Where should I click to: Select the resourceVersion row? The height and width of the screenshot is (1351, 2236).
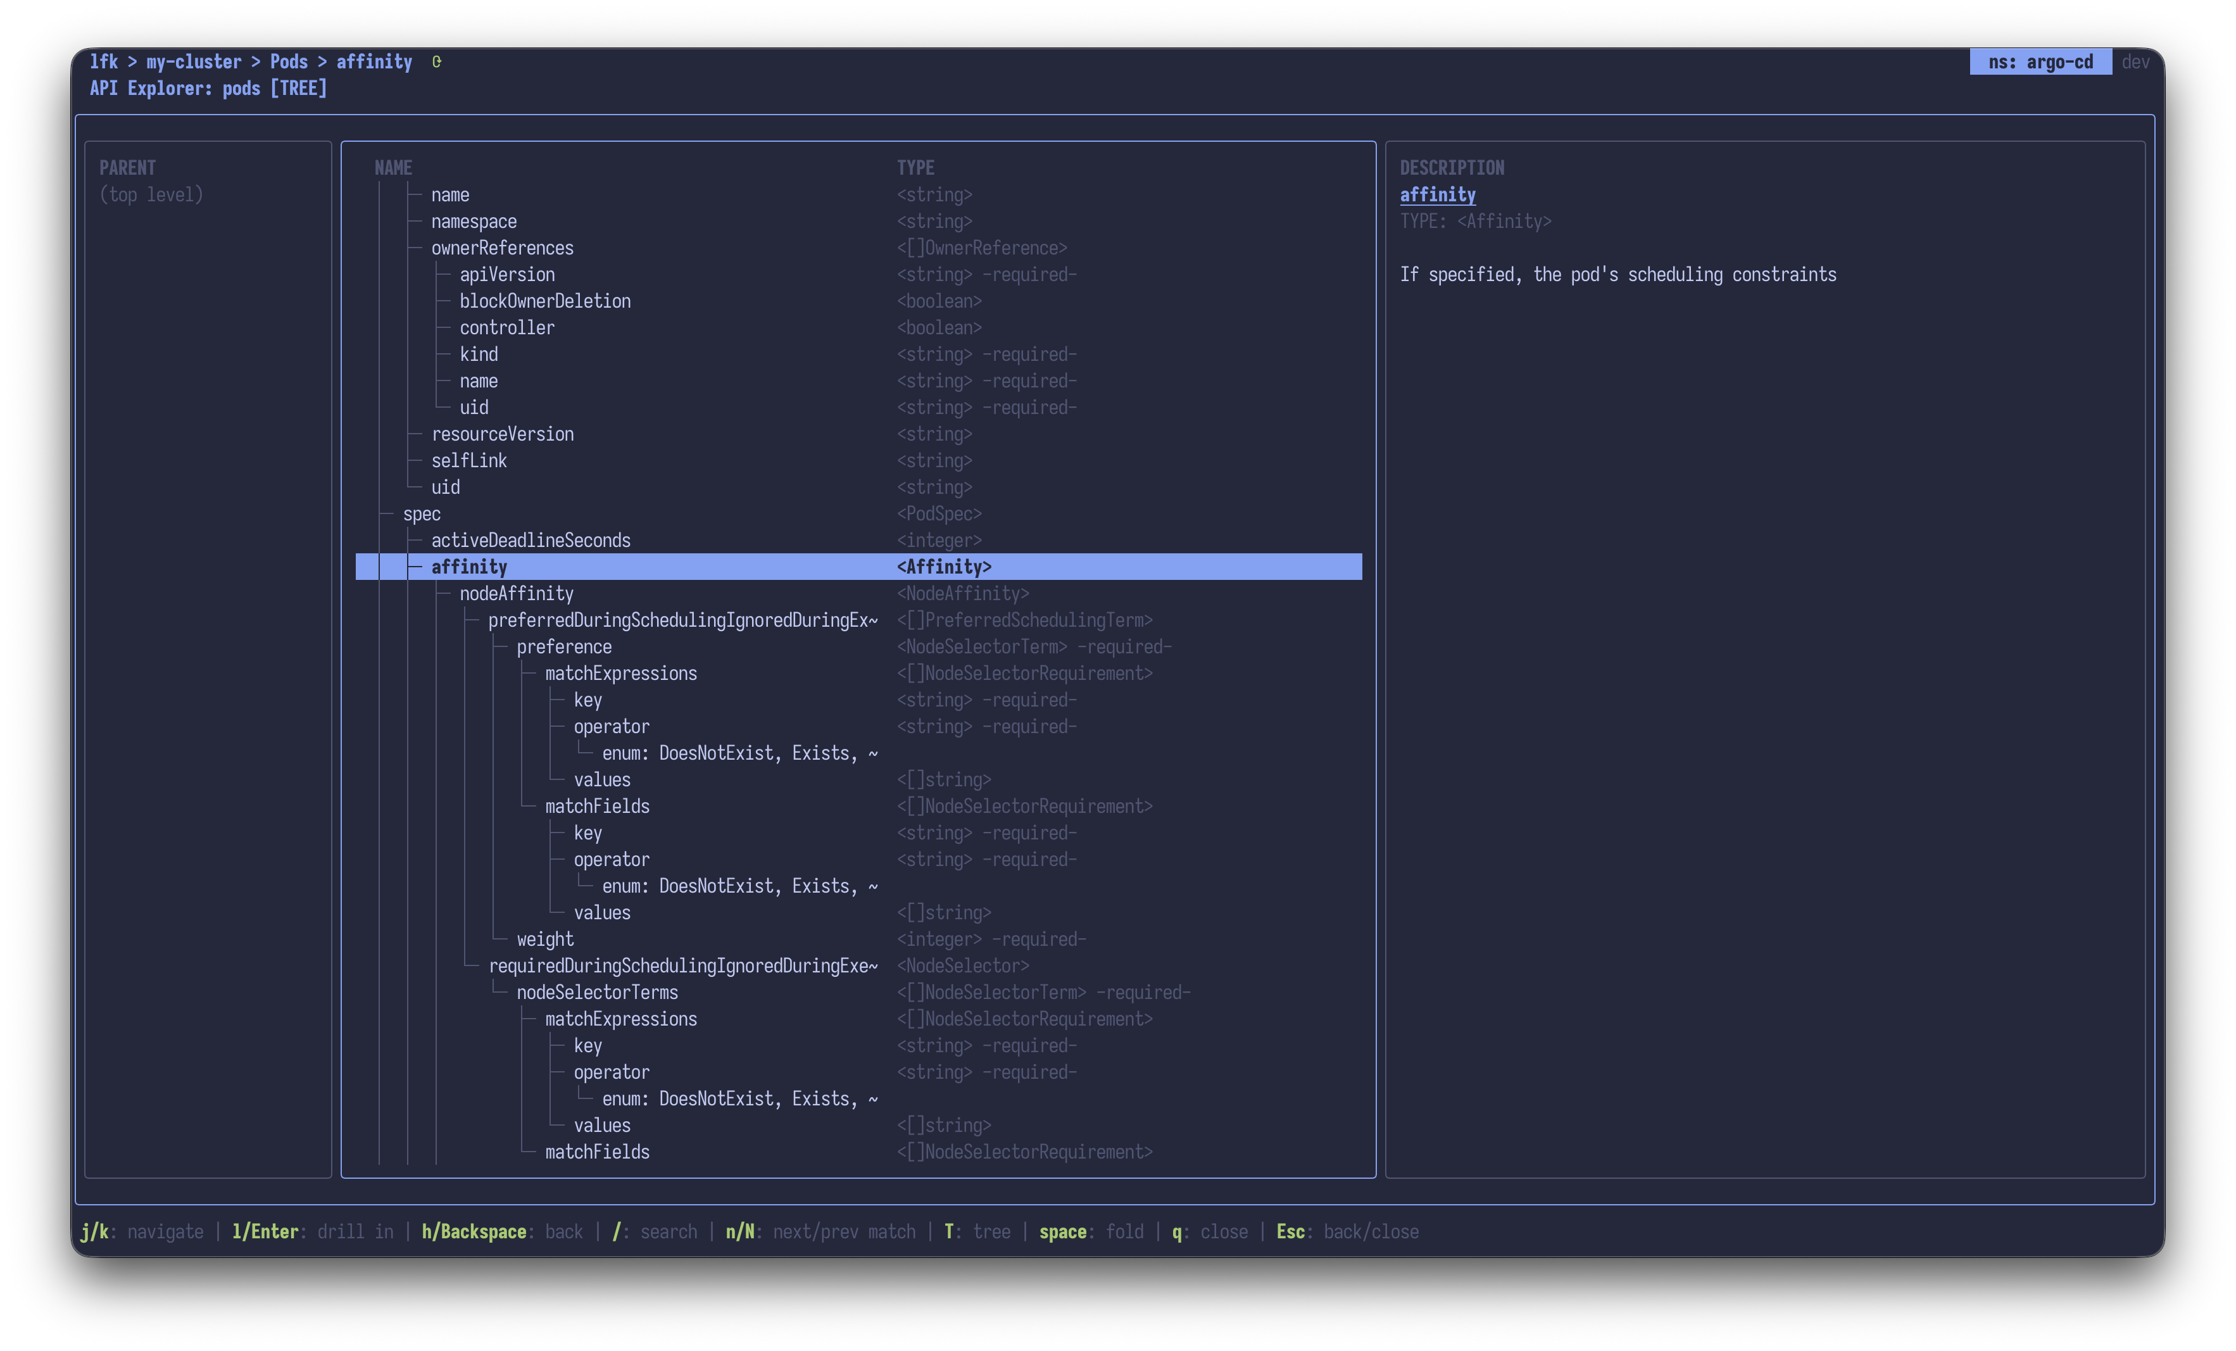coord(502,434)
